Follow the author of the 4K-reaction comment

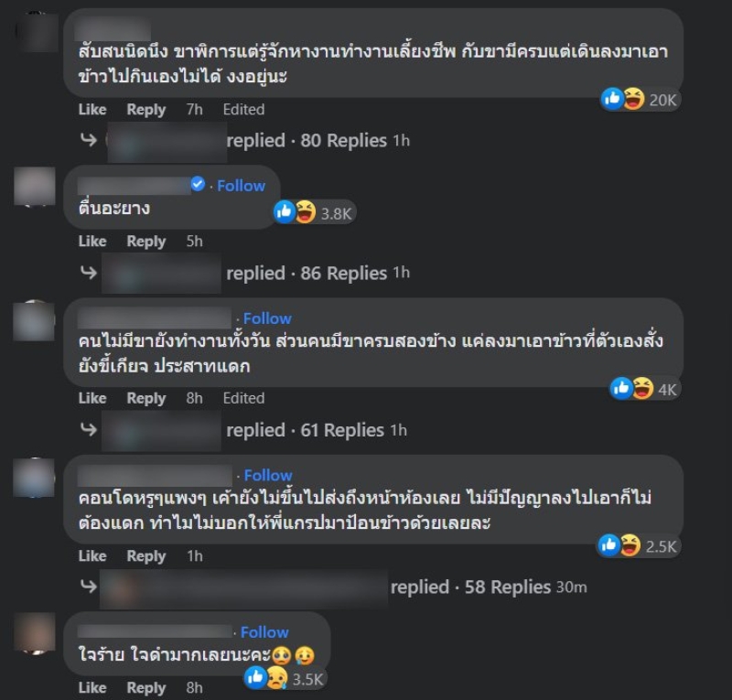click(x=267, y=318)
